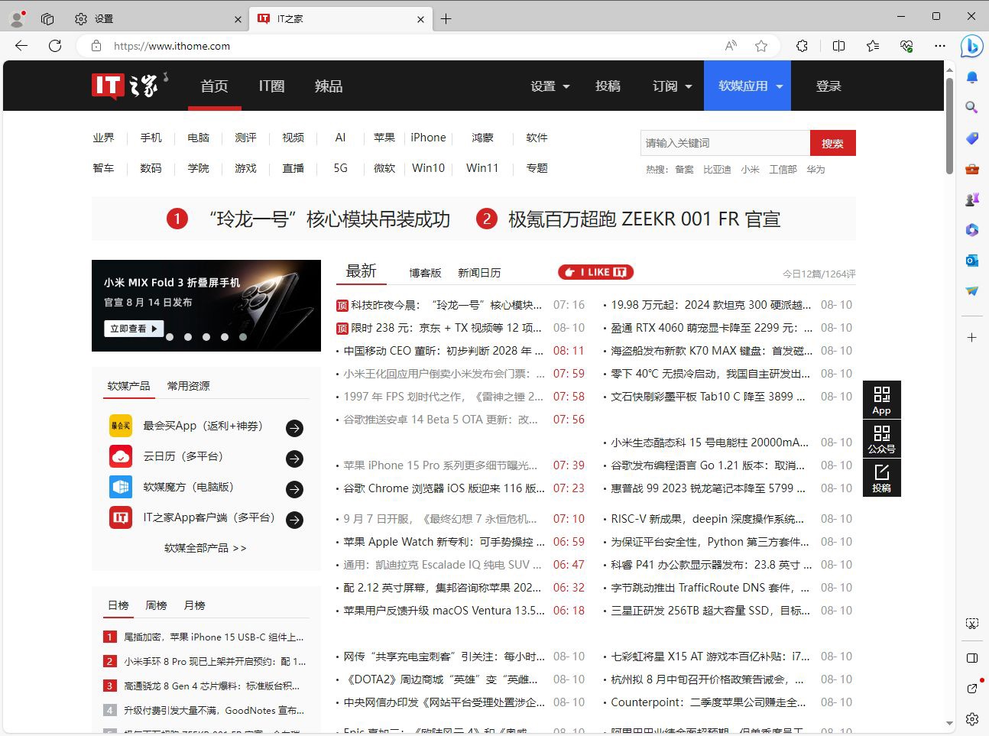Switch to the 博客版 tab

(x=425, y=271)
